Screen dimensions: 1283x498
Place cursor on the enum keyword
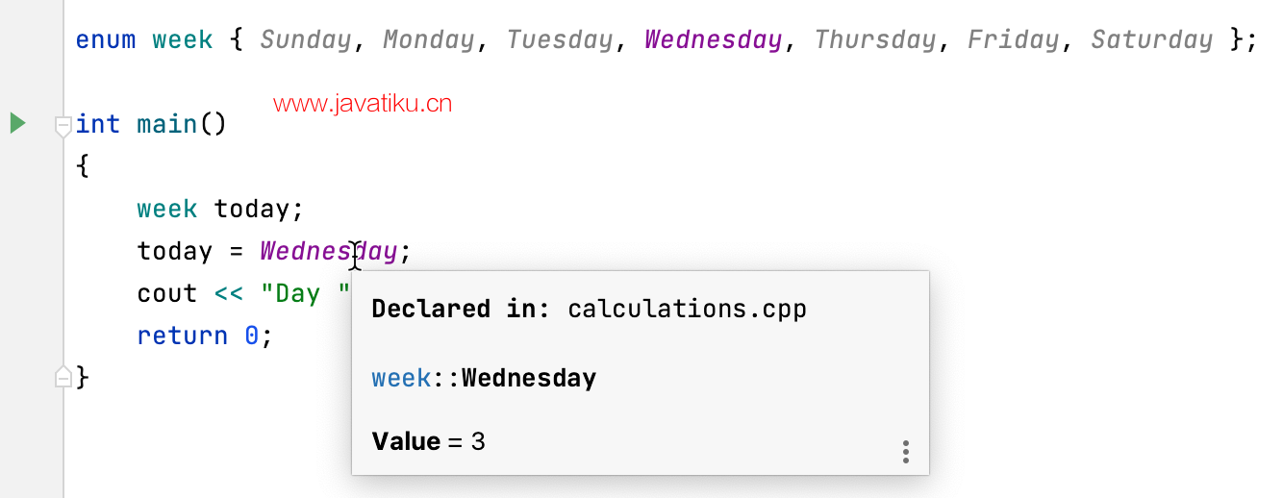tap(106, 39)
